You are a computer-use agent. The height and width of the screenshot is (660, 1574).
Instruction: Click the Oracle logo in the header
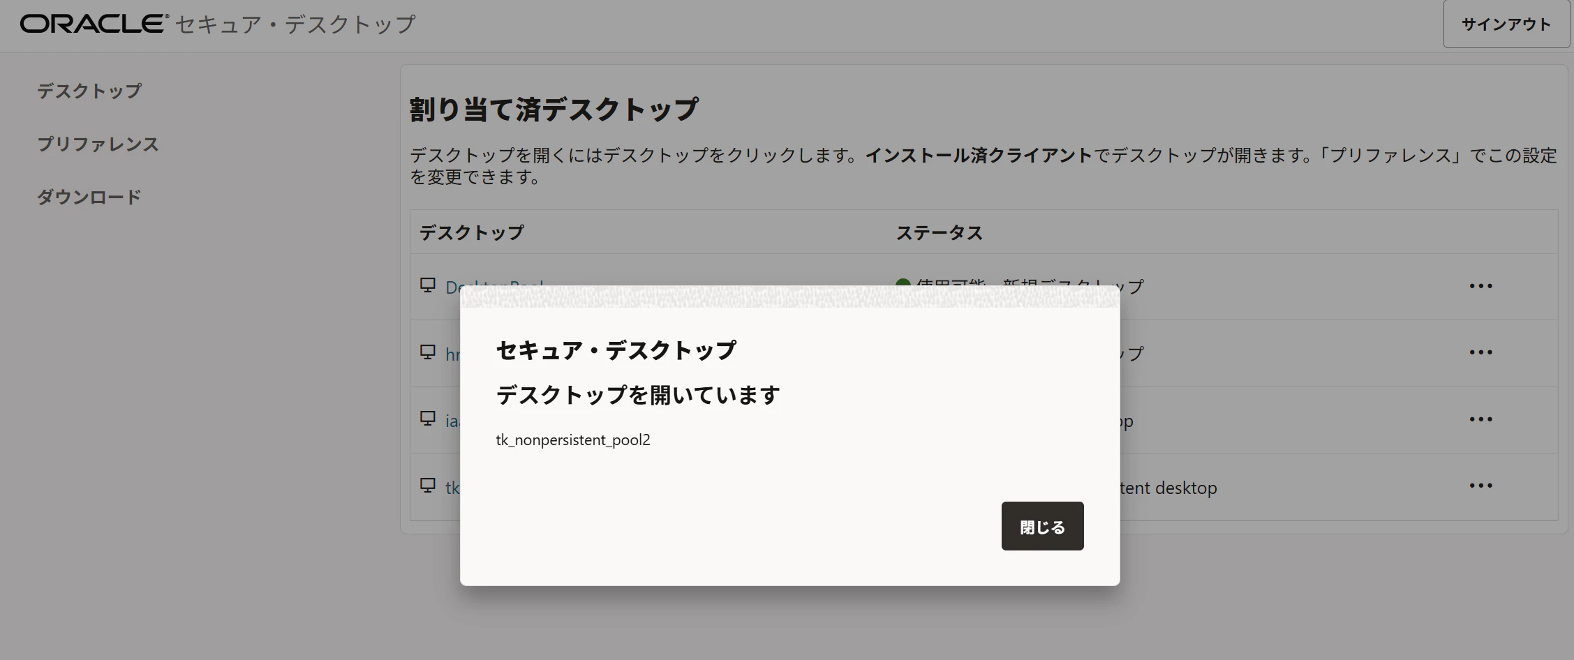94,24
